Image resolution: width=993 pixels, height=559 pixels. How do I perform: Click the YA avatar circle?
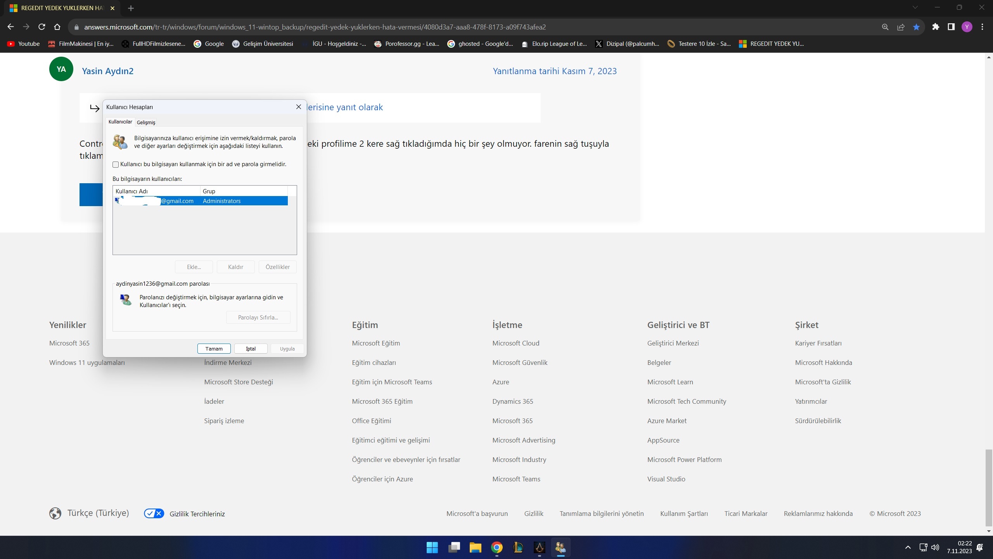tap(61, 69)
